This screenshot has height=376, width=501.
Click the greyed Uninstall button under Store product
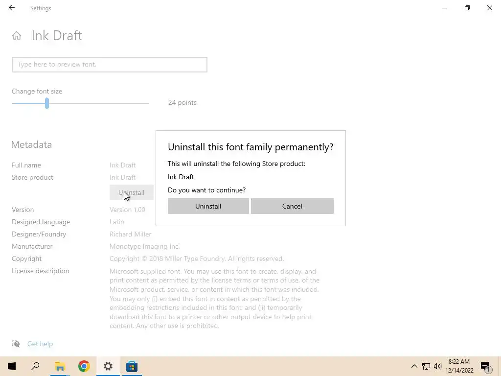(x=131, y=192)
